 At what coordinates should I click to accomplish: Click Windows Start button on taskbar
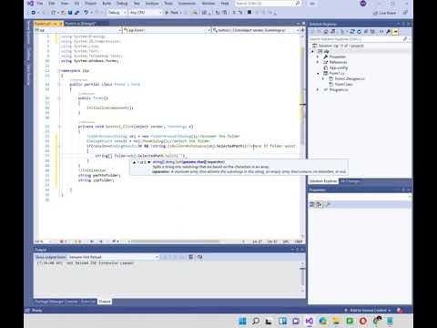click(242, 321)
